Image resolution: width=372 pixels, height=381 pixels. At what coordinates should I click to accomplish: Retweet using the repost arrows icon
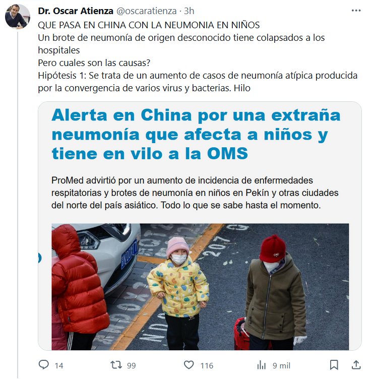click(116, 365)
